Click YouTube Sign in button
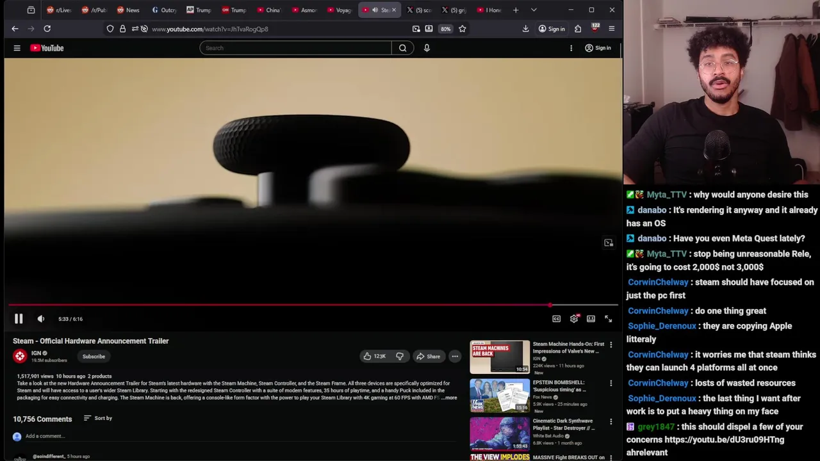Viewport: 820px width, 461px height. point(598,48)
